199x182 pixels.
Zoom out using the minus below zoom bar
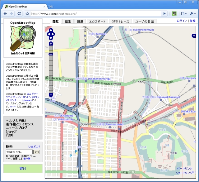coord(51,95)
